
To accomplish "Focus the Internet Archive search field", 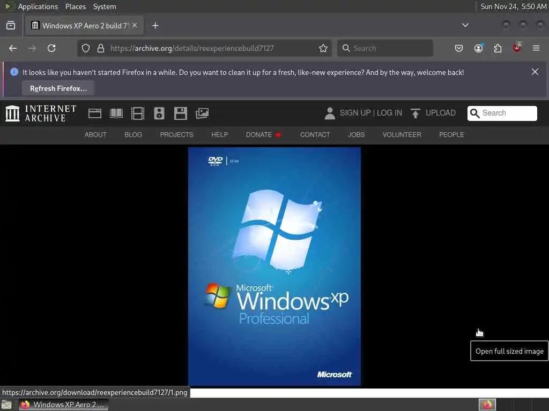I will point(502,113).
